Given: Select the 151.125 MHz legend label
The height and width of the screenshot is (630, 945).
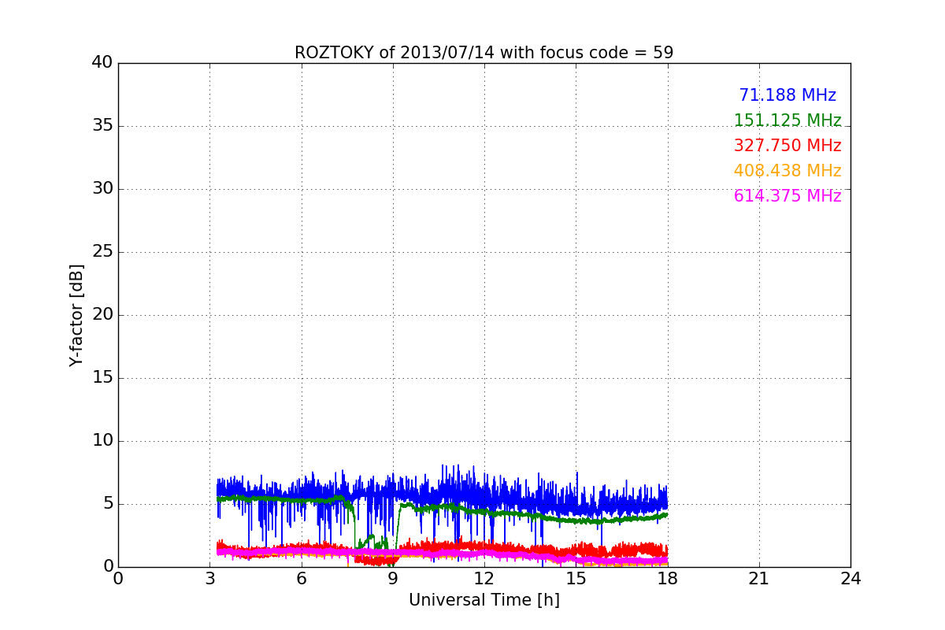Looking at the screenshot, I should (x=787, y=120).
